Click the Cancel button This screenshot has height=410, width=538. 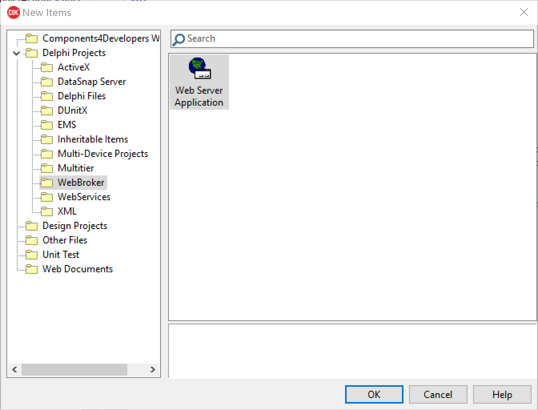(438, 394)
